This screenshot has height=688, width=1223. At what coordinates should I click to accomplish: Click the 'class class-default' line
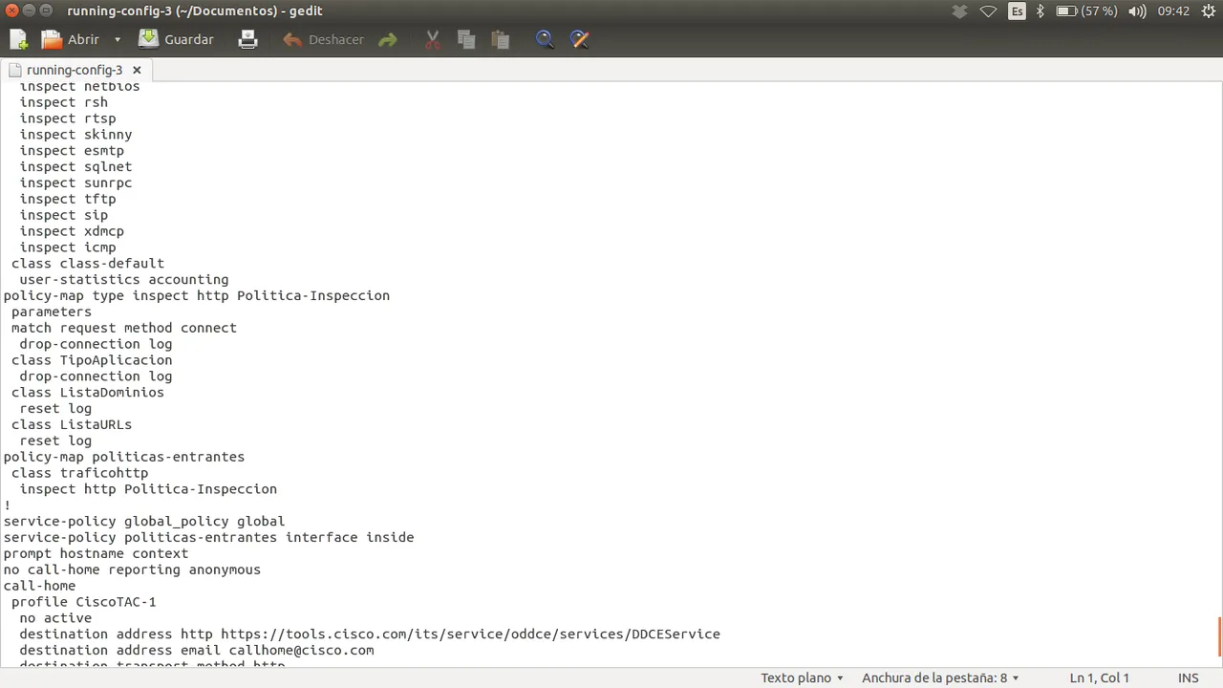(88, 264)
